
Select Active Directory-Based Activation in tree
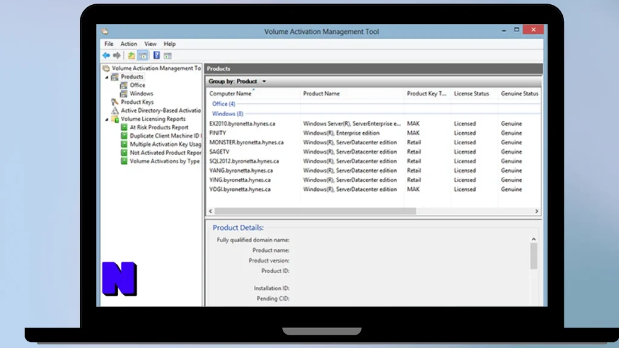[x=161, y=111]
